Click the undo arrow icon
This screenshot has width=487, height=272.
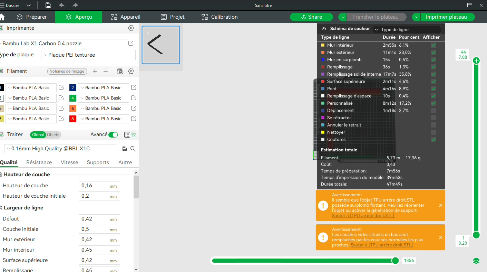pos(62,5)
